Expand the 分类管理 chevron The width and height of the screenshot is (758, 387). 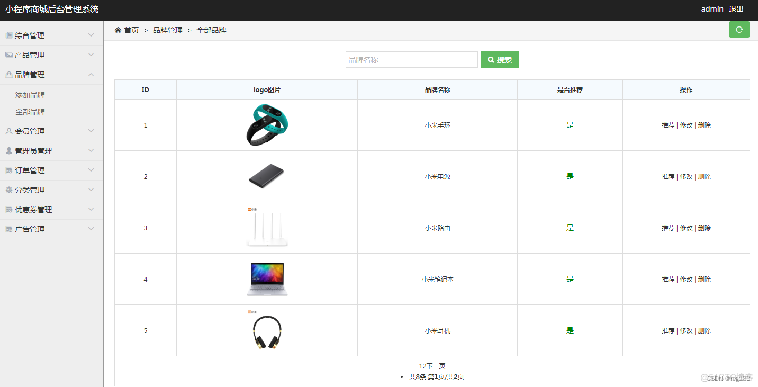tap(91, 190)
